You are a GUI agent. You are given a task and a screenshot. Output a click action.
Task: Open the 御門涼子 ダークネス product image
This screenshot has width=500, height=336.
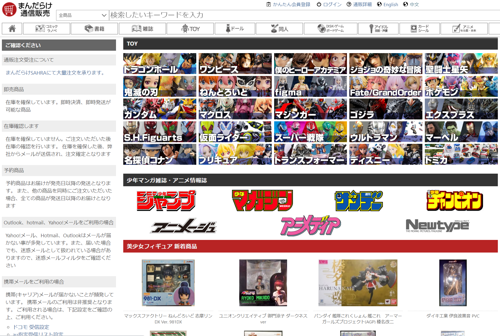(263, 283)
